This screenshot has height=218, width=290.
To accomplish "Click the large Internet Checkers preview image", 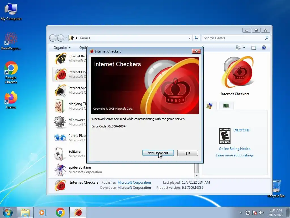I will click(238, 72).
